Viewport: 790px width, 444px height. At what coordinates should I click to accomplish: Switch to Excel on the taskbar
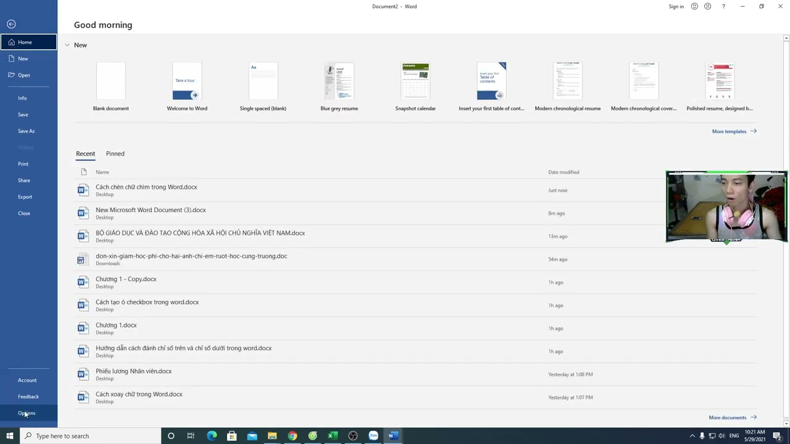pos(333,436)
